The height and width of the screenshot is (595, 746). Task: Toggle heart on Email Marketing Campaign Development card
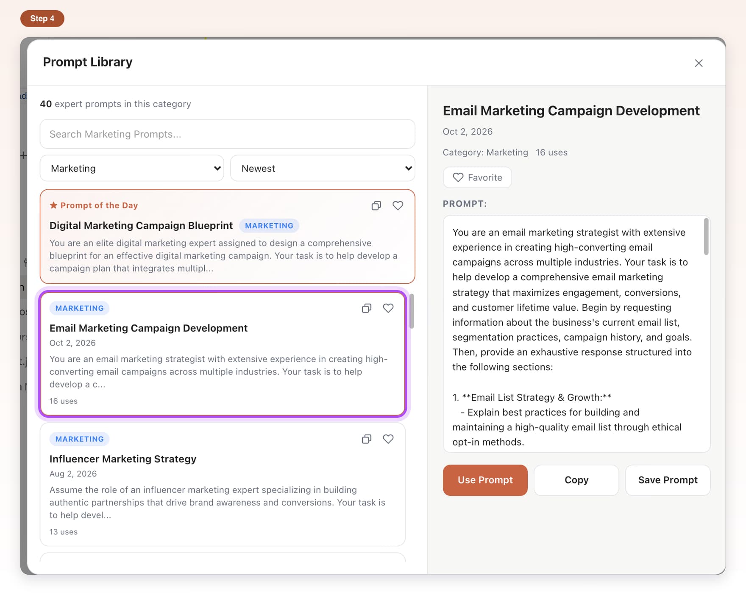[x=388, y=308]
